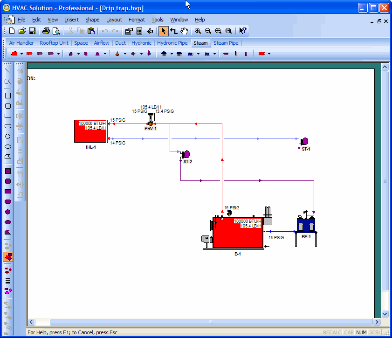Select steam trap ST-2 on canvas
The image size is (392, 338).
pyautogui.click(x=186, y=154)
